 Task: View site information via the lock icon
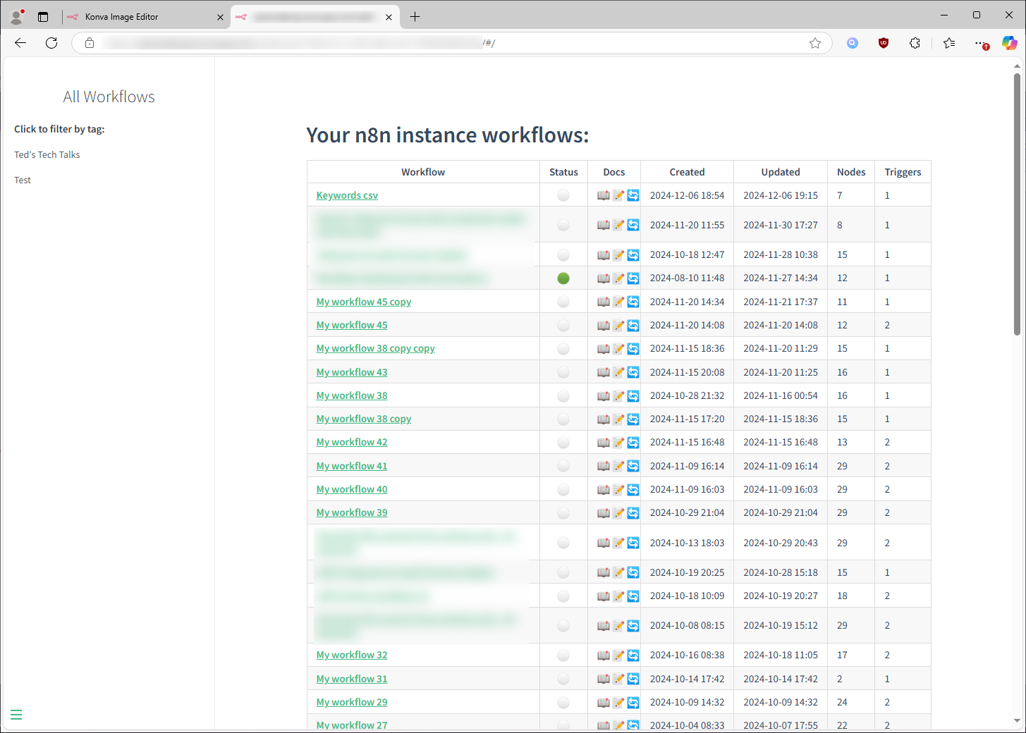point(90,43)
